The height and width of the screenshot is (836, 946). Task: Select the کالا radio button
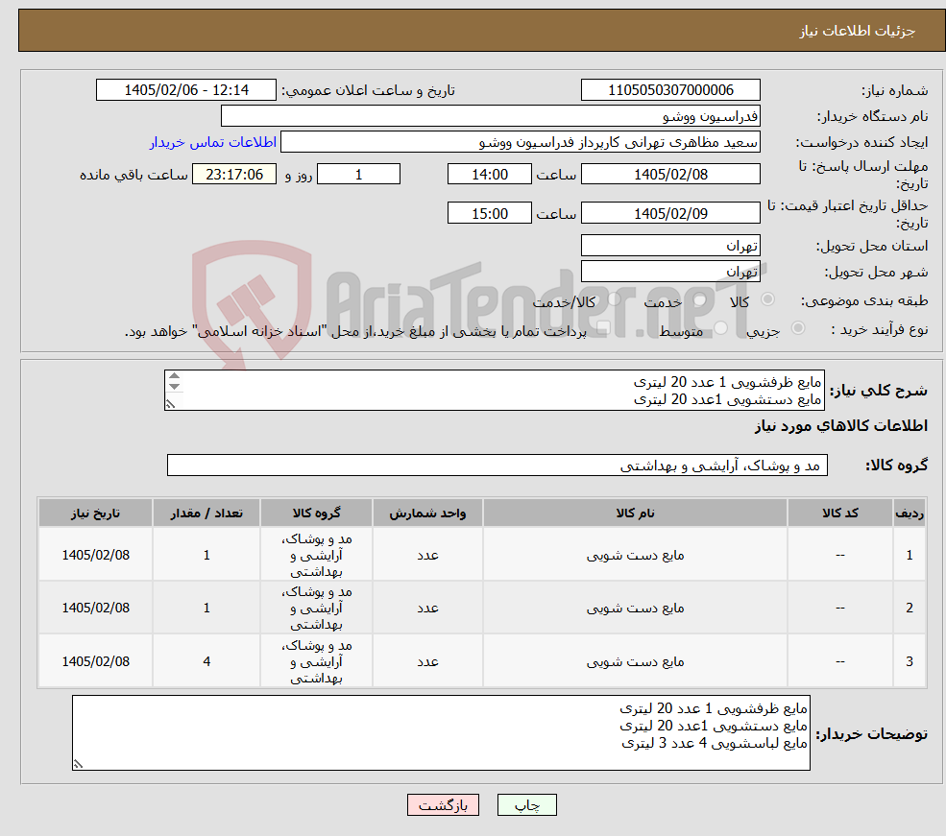[x=768, y=299]
